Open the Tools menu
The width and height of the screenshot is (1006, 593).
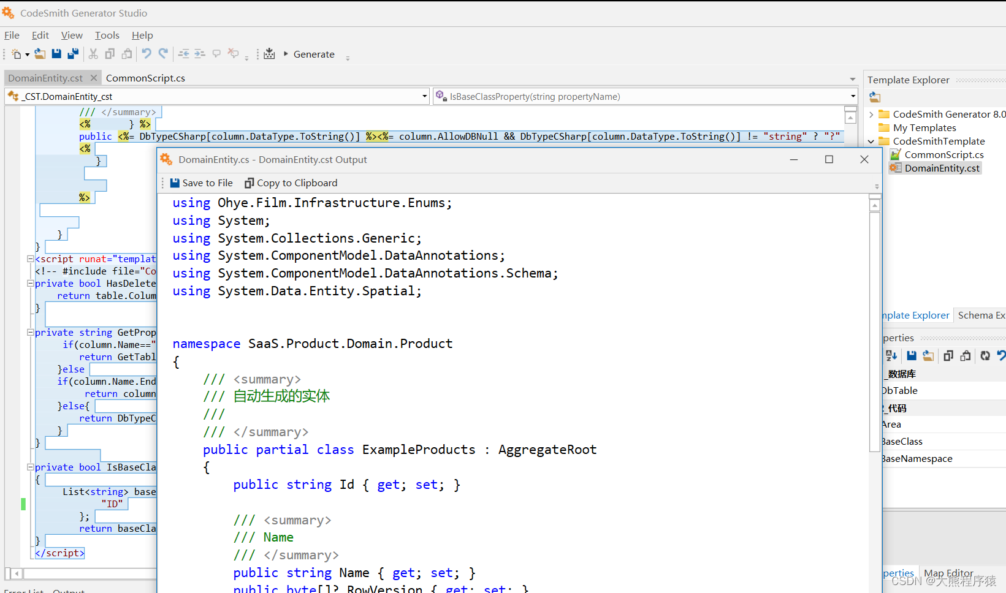(107, 35)
